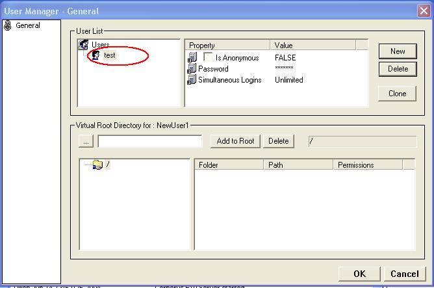Click the directory path input field
The width and height of the screenshot is (434, 288).
150,141
